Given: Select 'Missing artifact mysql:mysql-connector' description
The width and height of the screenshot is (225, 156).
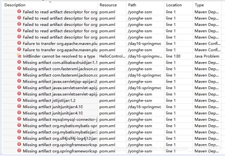Looking at the screenshot, I should click(x=60, y=120).
